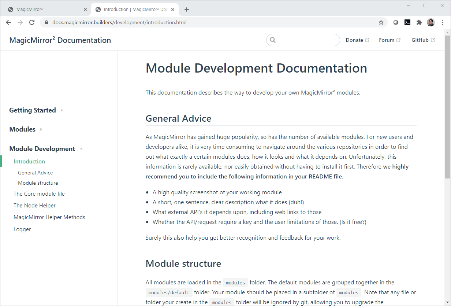Open the Donate link
The image size is (451, 306).
tap(357, 40)
